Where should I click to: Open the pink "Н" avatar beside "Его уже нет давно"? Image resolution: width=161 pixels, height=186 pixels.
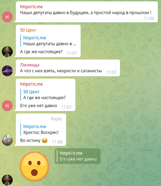tap(7, 105)
